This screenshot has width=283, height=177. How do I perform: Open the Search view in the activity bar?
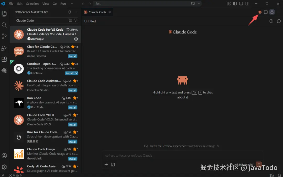tap(4, 25)
